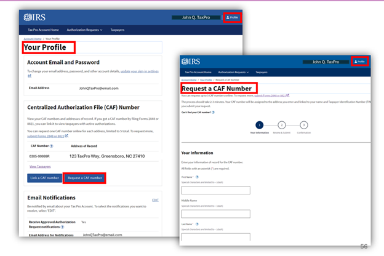Click the Request a CAF number button

[x=85, y=178]
